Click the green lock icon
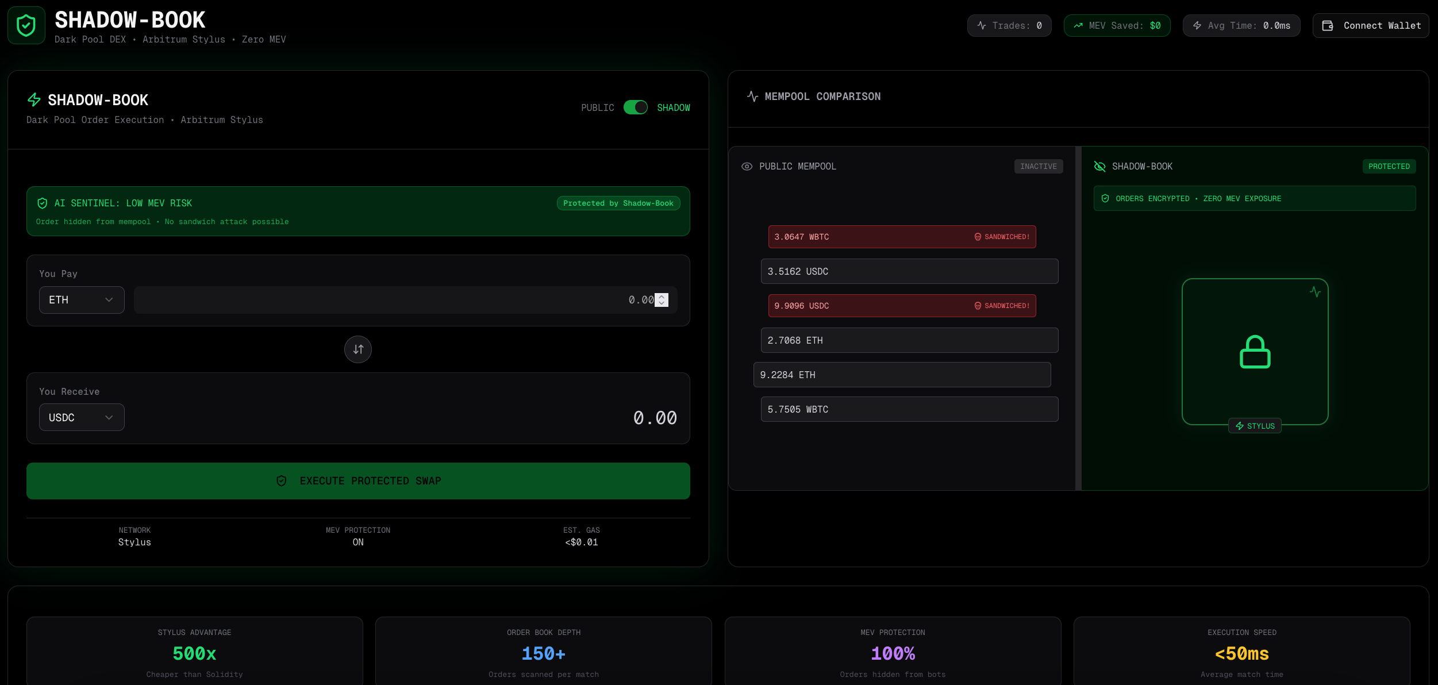The width and height of the screenshot is (1438, 685). click(x=1255, y=352)
